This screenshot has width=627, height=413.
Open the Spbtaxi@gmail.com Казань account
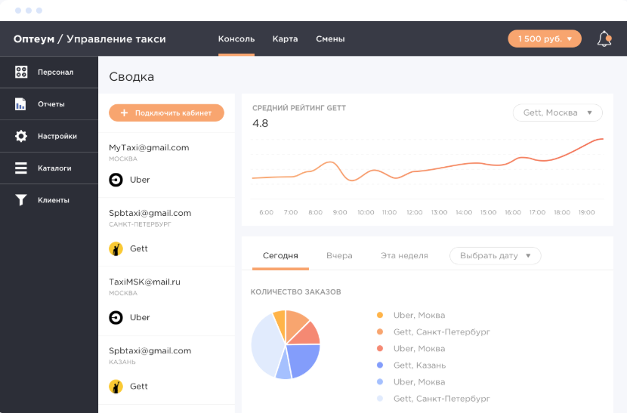coord(150,351)
